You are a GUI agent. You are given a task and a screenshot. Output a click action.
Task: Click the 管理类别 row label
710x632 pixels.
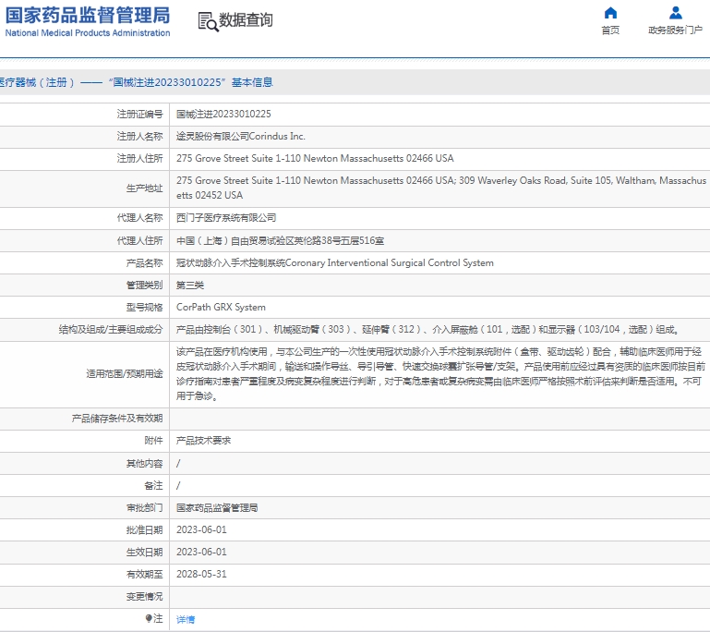click(x=144, y=286)
